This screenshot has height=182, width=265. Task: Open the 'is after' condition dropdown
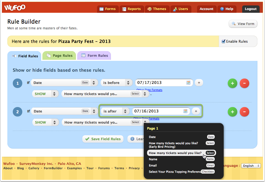(x=115, y=111)
